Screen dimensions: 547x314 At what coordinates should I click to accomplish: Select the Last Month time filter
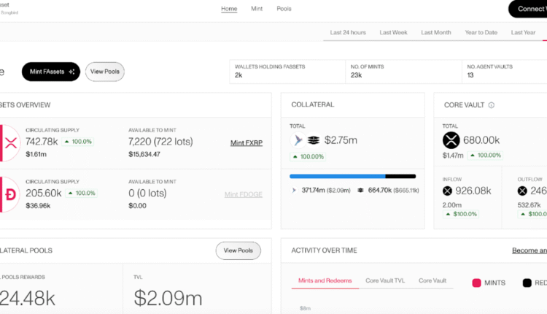[x=436, y=33]
